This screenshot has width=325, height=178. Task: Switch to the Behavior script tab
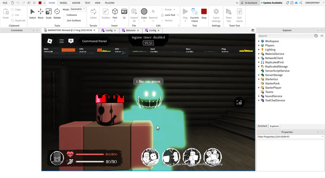point(131,30)
